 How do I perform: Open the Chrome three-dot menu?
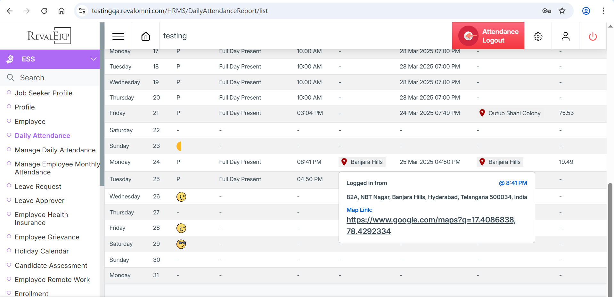[x=603, y=11]
